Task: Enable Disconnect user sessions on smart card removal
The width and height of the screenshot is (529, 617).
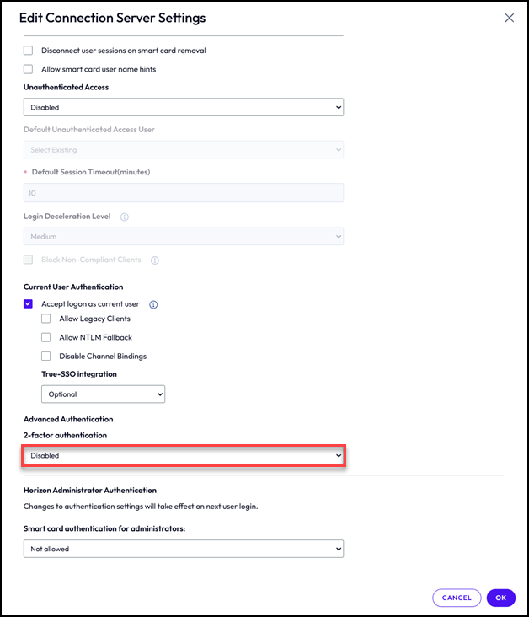Action: [x=29, y=51]
